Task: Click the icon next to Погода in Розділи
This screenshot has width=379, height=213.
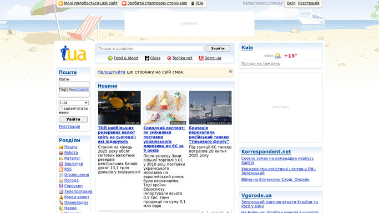Action: (x=61, y=180)
